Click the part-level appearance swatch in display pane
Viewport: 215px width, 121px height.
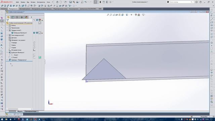tap(40, 23)
